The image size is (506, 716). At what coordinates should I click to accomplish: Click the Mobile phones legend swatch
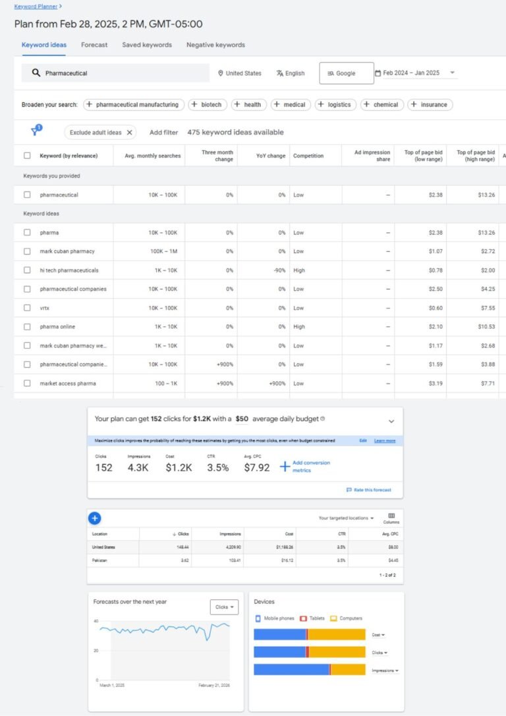coord(258,618)
